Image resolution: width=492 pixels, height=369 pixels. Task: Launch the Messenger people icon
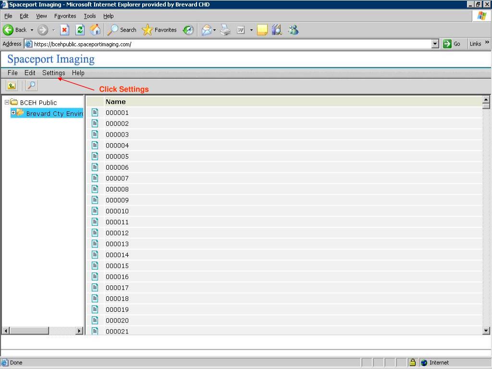click(x=294, y=30)
